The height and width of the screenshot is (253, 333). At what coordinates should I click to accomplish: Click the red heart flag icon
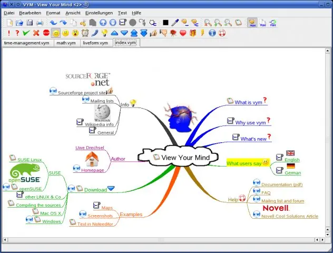pos(183,33)
